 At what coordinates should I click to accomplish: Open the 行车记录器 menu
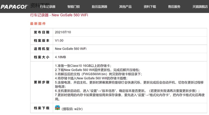[48, 7]
